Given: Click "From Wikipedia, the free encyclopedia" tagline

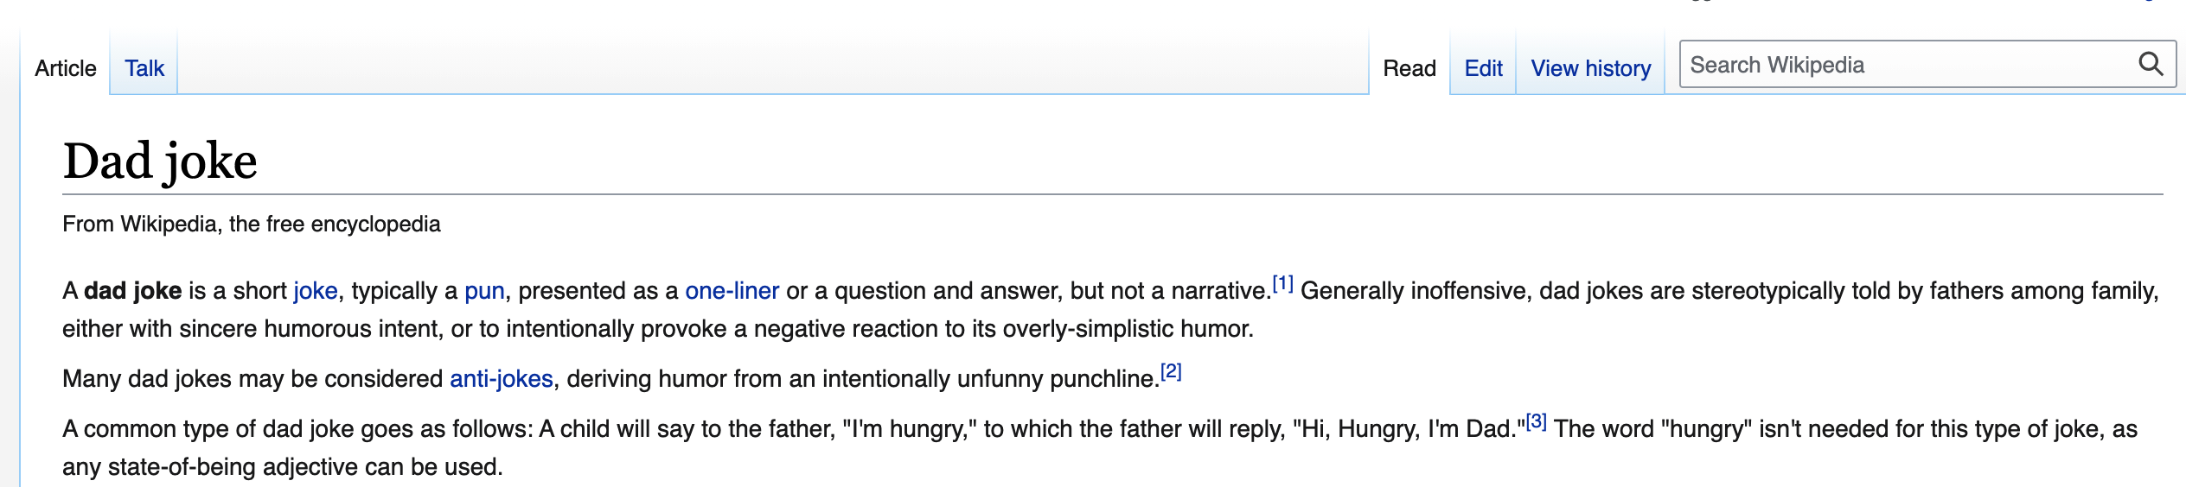Looking at the screenshot, I should pos(252,225).
